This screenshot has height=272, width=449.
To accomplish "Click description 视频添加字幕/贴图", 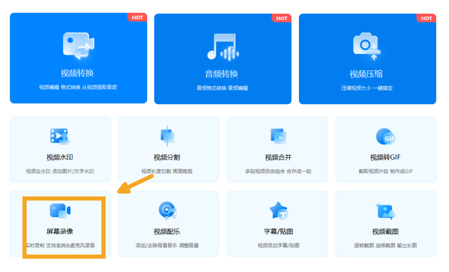I will tap(278, 245).
